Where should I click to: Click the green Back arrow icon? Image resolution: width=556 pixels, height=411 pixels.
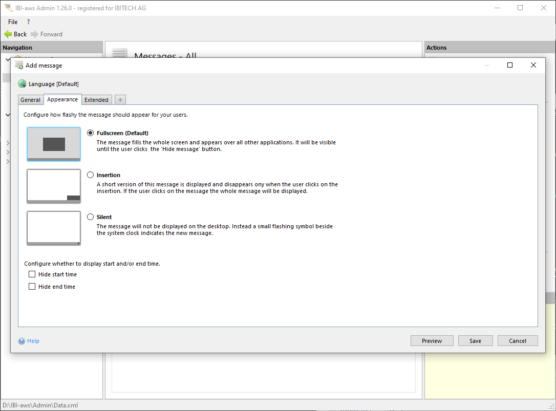8,34
